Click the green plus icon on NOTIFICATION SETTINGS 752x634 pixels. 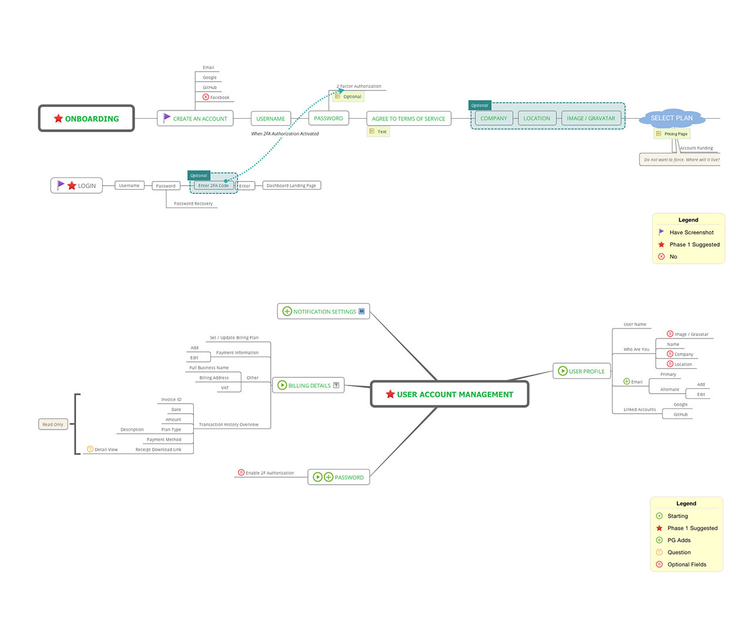click(x=287, y=311)
